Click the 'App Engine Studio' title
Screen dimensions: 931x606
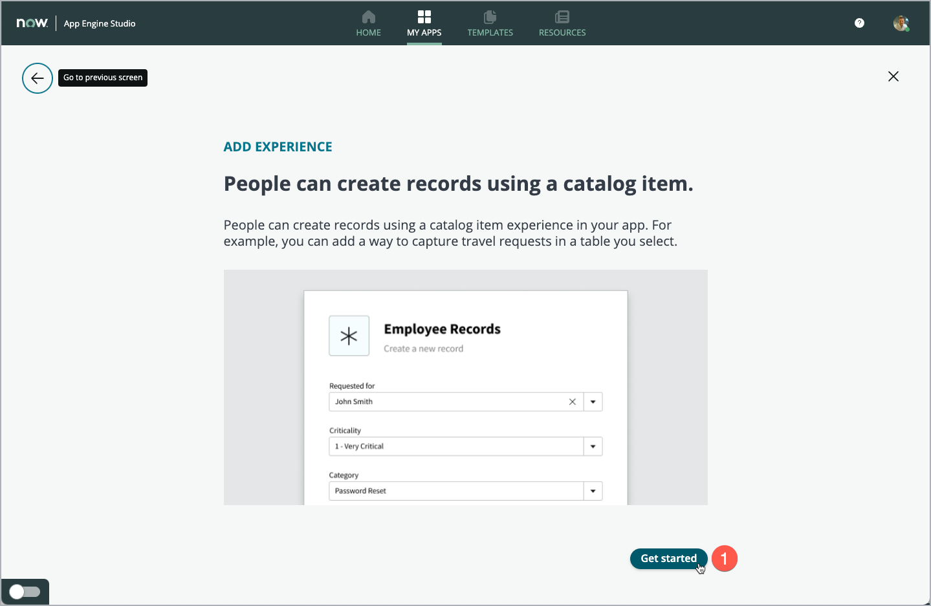tap(100, 23)
